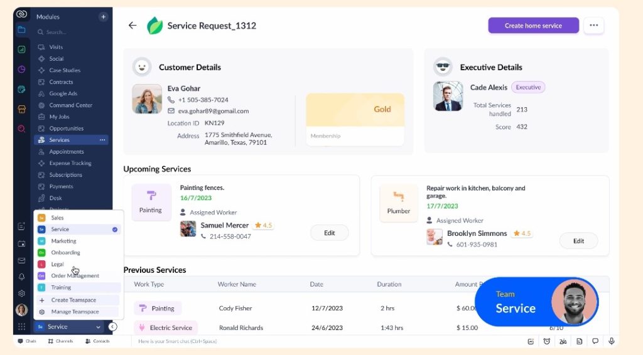Open the speech bubble chat icon bottom right
The width and height of the screenshot is (643, 355).
click(595, 341)
